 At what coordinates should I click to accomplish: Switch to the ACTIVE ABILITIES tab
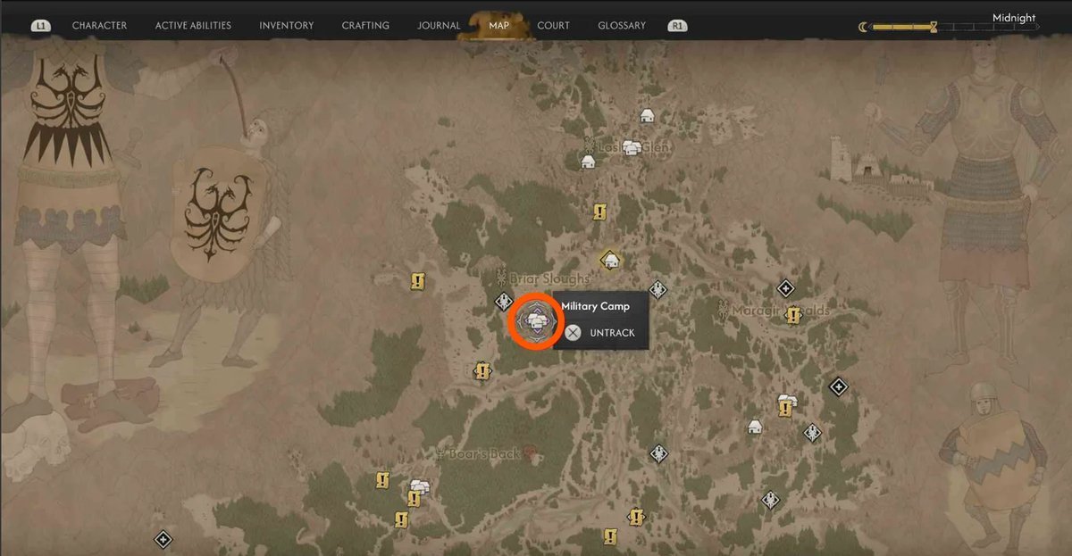[x=193, y=26]
